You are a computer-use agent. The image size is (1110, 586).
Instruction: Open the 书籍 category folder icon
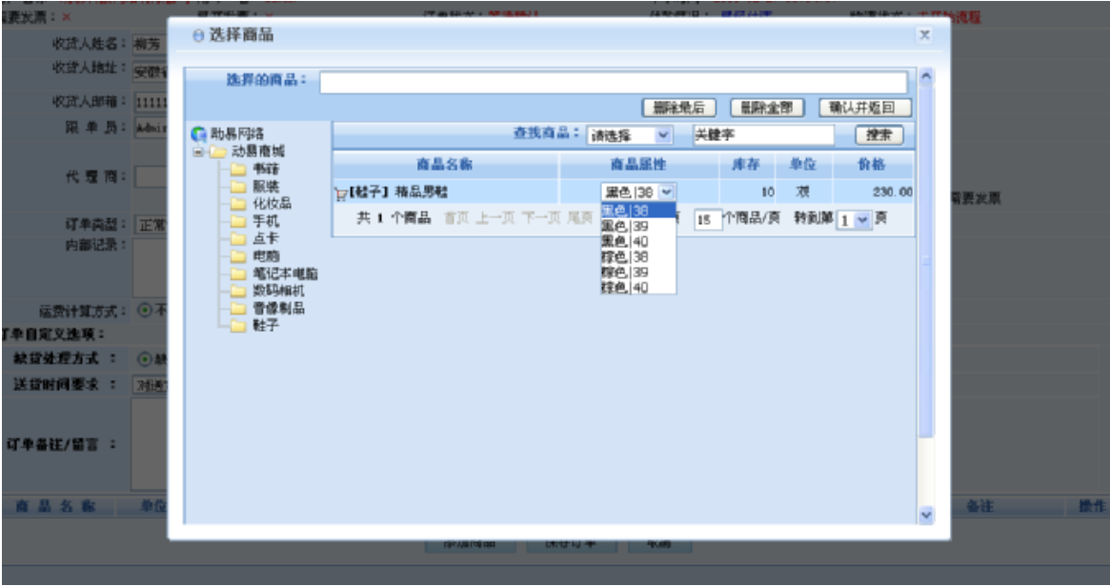pos(238,170)
